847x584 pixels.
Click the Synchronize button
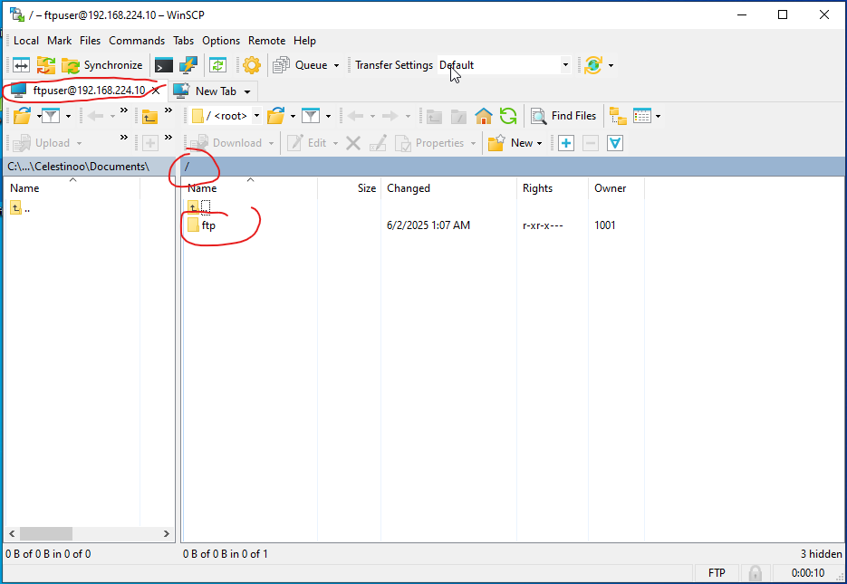coord(102,65)
